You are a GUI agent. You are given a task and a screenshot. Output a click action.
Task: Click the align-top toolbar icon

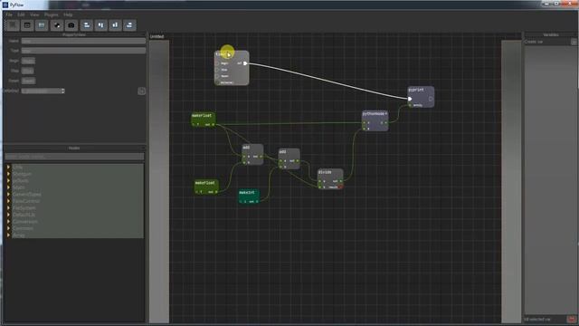[x=100, y=25]
